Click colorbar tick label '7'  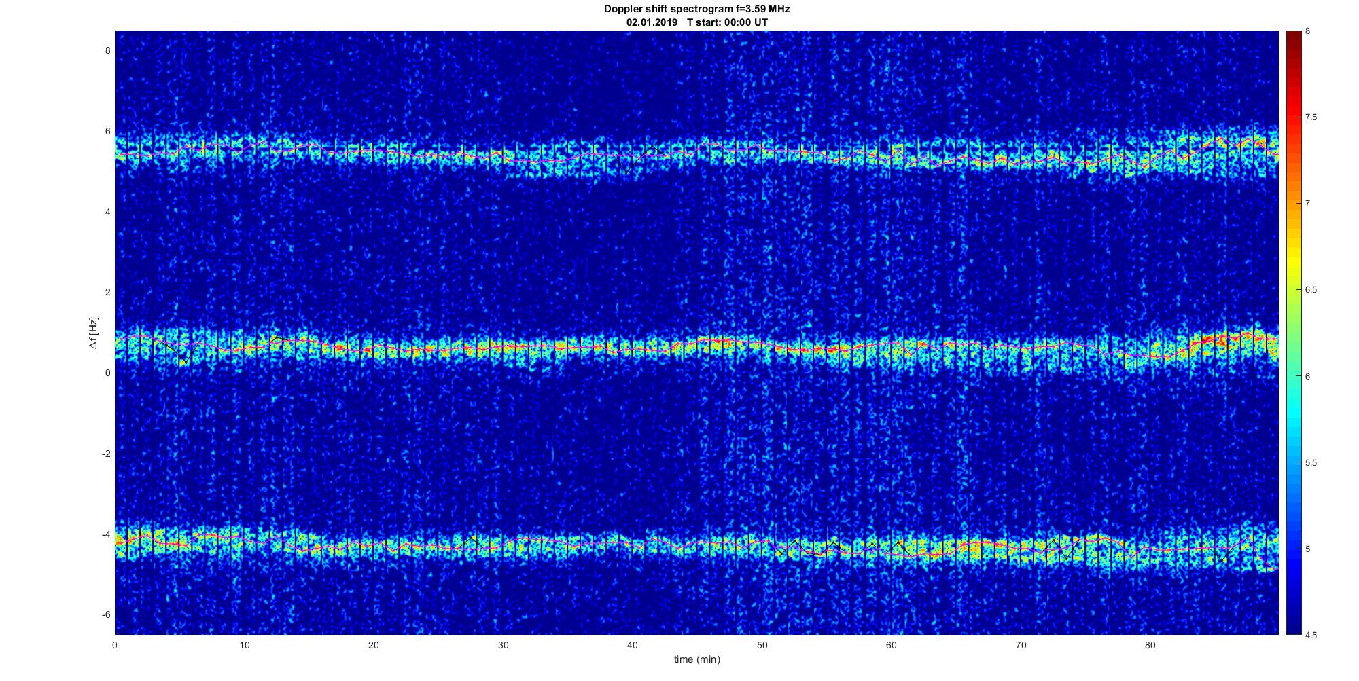1308,204
